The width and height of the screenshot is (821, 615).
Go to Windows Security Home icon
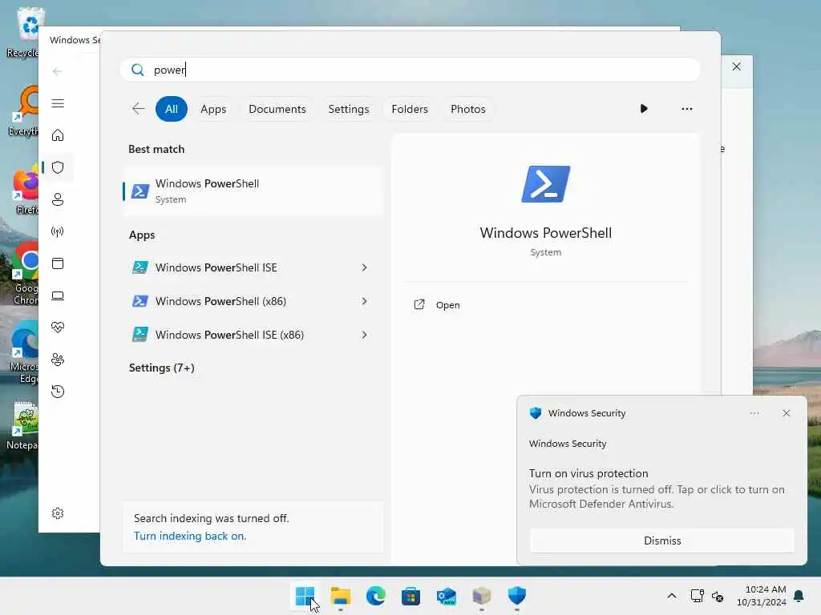[58, 135]
